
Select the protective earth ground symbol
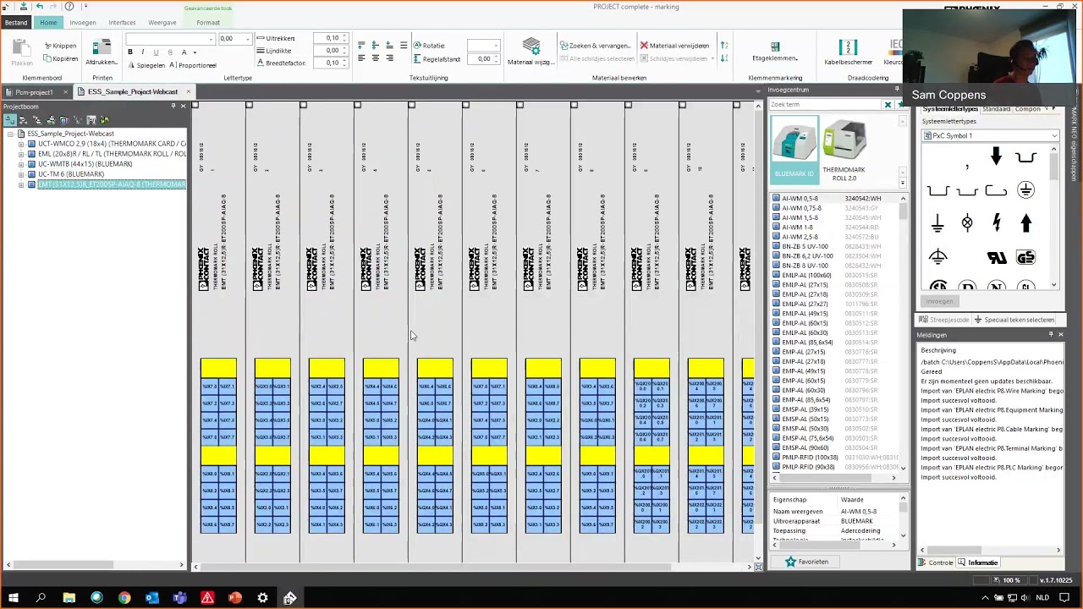coord(1025,190)
